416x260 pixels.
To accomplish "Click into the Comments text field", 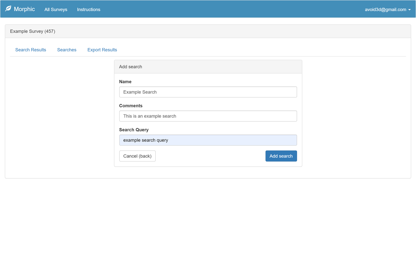I will 208,116.
